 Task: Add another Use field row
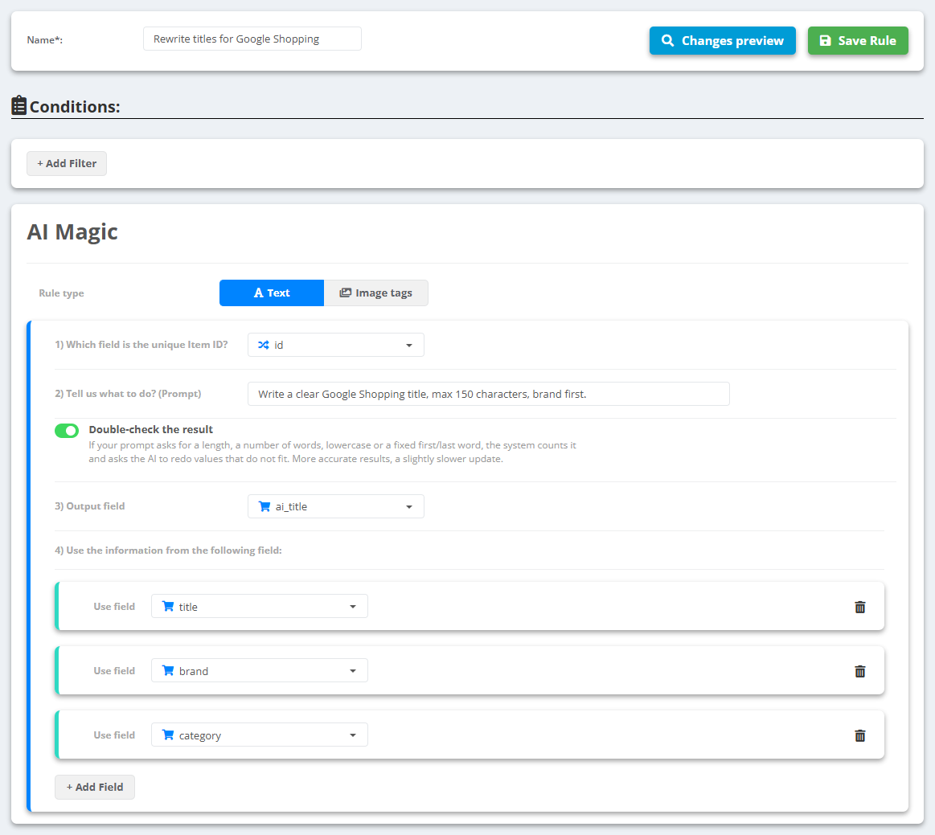point(95,787)
